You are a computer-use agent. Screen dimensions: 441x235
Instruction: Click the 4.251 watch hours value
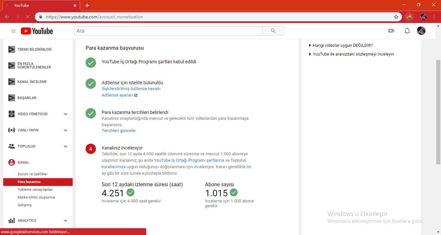pos(113,193)
